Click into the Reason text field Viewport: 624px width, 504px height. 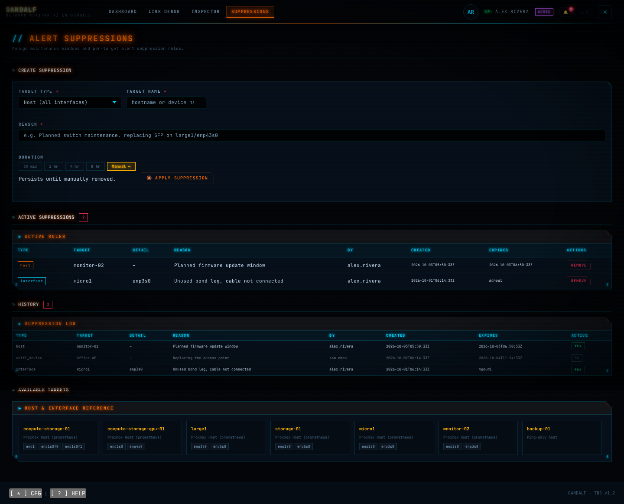click(x=312, y=135)
